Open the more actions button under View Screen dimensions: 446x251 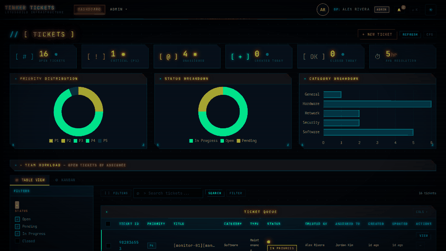pyautogui.click(x=420, y=245)
